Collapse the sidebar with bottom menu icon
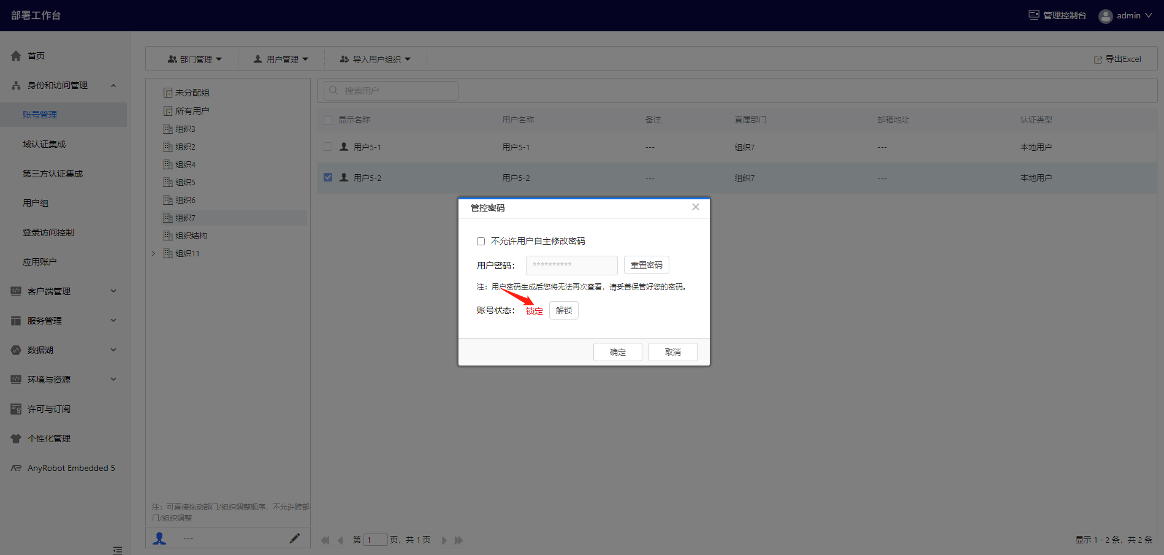Viewport: 1164px width, 555px height. point(118,549)
